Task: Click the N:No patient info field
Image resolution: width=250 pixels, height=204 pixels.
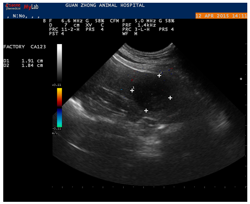Action: click(20, 16)
